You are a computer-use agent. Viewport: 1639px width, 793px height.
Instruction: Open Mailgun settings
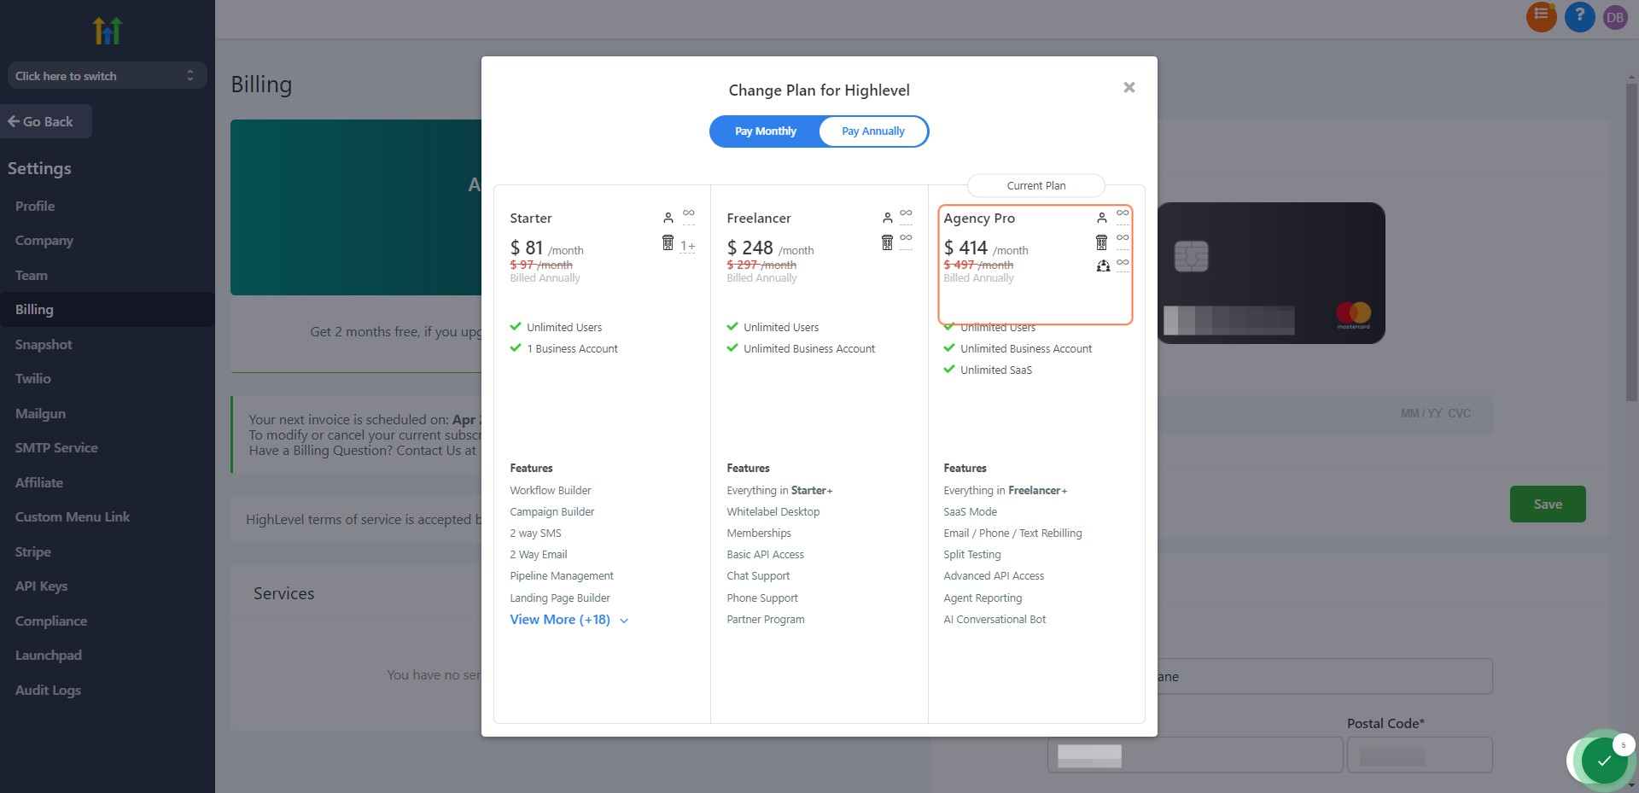point(40,413)
